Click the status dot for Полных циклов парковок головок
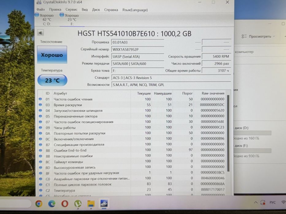The image size is (286, 214). click(x=41, y=185)
